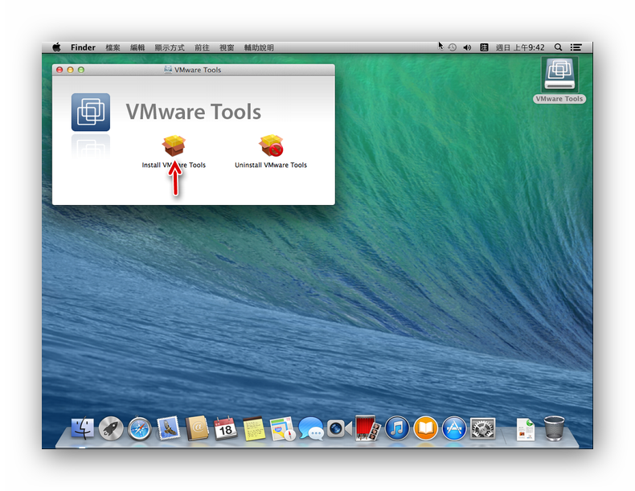Click the VMware Tools disk on desktop
This screenshot has height=491, width=635.
[x=559, y=75]
